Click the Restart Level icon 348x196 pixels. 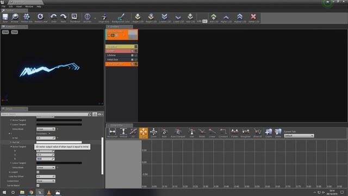41,18
